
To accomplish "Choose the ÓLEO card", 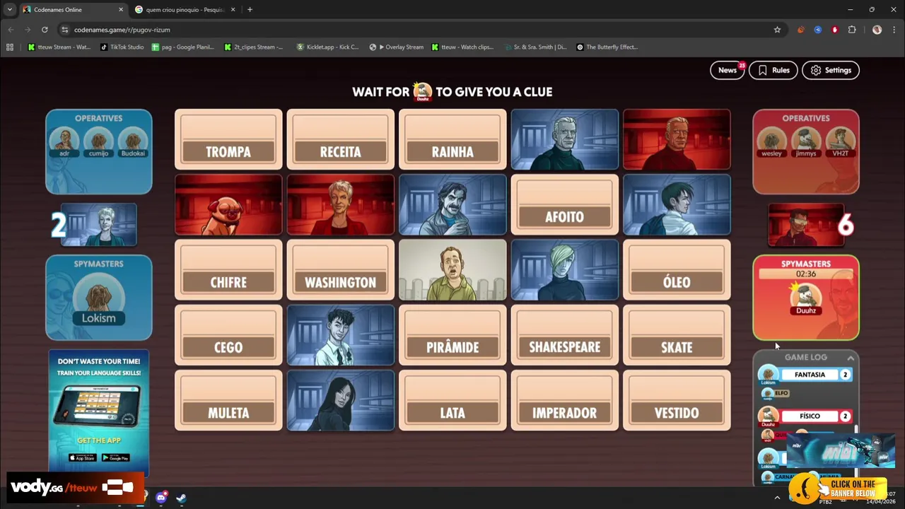I will point(677,270).
